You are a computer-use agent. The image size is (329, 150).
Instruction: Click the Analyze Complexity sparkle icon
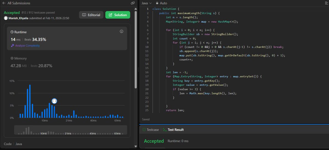point(12,45)
